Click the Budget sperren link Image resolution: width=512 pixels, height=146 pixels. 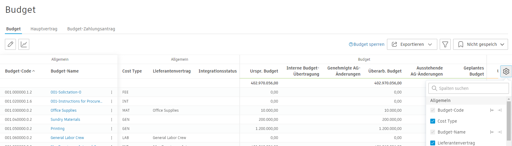(x=369, y=44)
